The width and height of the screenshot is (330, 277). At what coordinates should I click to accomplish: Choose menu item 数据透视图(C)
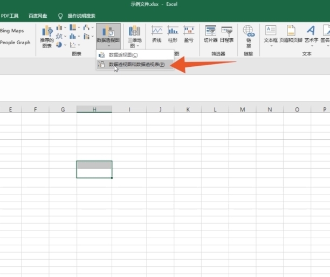[123, 55]
